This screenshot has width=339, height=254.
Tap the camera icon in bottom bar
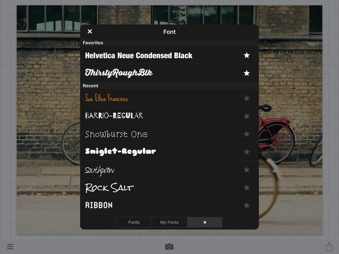169,247
